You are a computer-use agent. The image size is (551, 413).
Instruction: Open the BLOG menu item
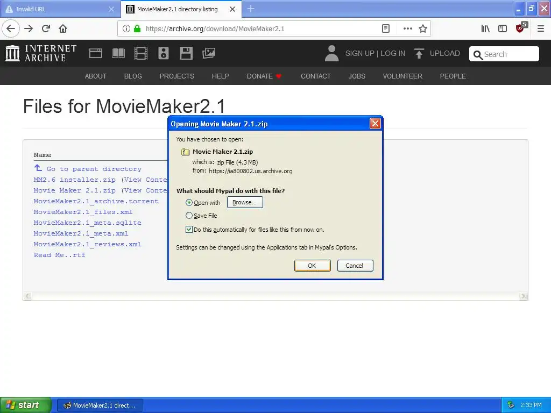(x=133, y=76)
